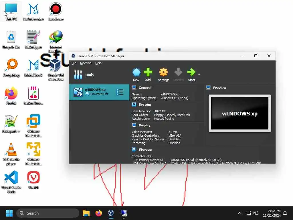Select the Internet Download Manager desktop icon
The height and width of the screenshot is (220, 293).
[x=56, y=42]
